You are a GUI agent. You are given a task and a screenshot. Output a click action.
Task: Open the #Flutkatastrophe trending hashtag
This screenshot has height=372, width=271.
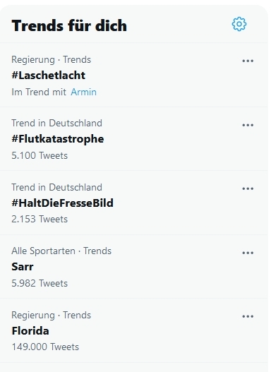click(58, 139)
